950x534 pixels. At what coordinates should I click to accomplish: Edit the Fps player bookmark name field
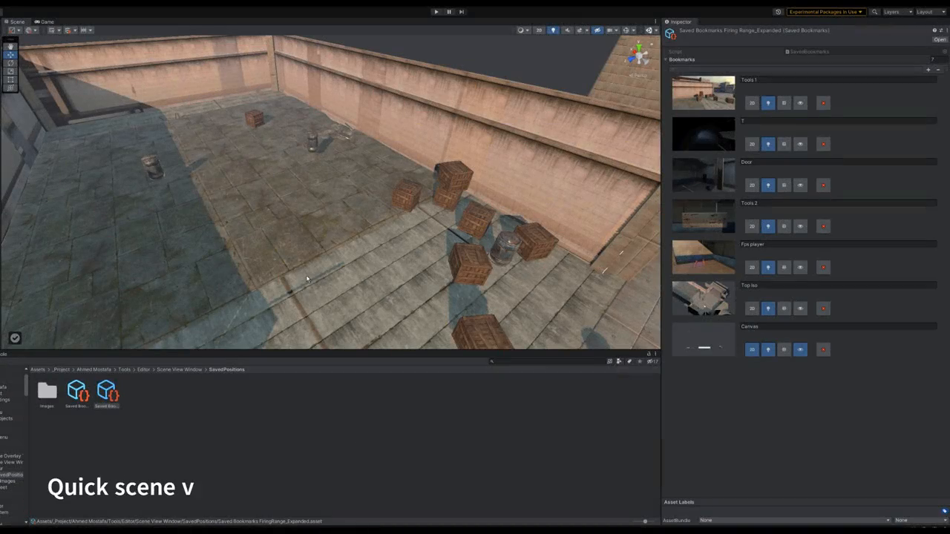[839, 244]
